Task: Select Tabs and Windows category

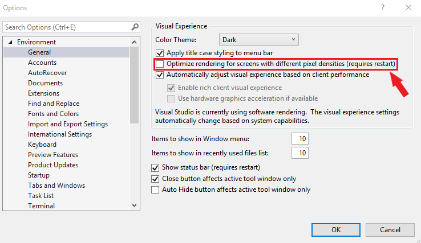Action: point(56,186)
